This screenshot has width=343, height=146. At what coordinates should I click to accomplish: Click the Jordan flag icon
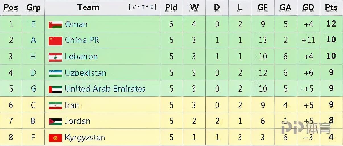tap(55, 122)
